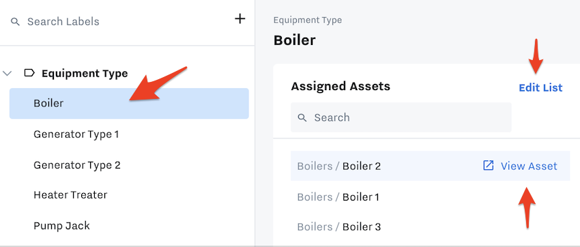Click the external-link icon next to View Asset
580x247 pixels.
click(x=489, y=166)
